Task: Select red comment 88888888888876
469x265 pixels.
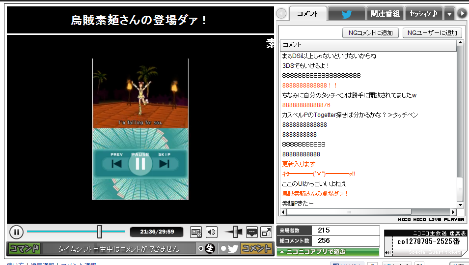Action: 306,105
